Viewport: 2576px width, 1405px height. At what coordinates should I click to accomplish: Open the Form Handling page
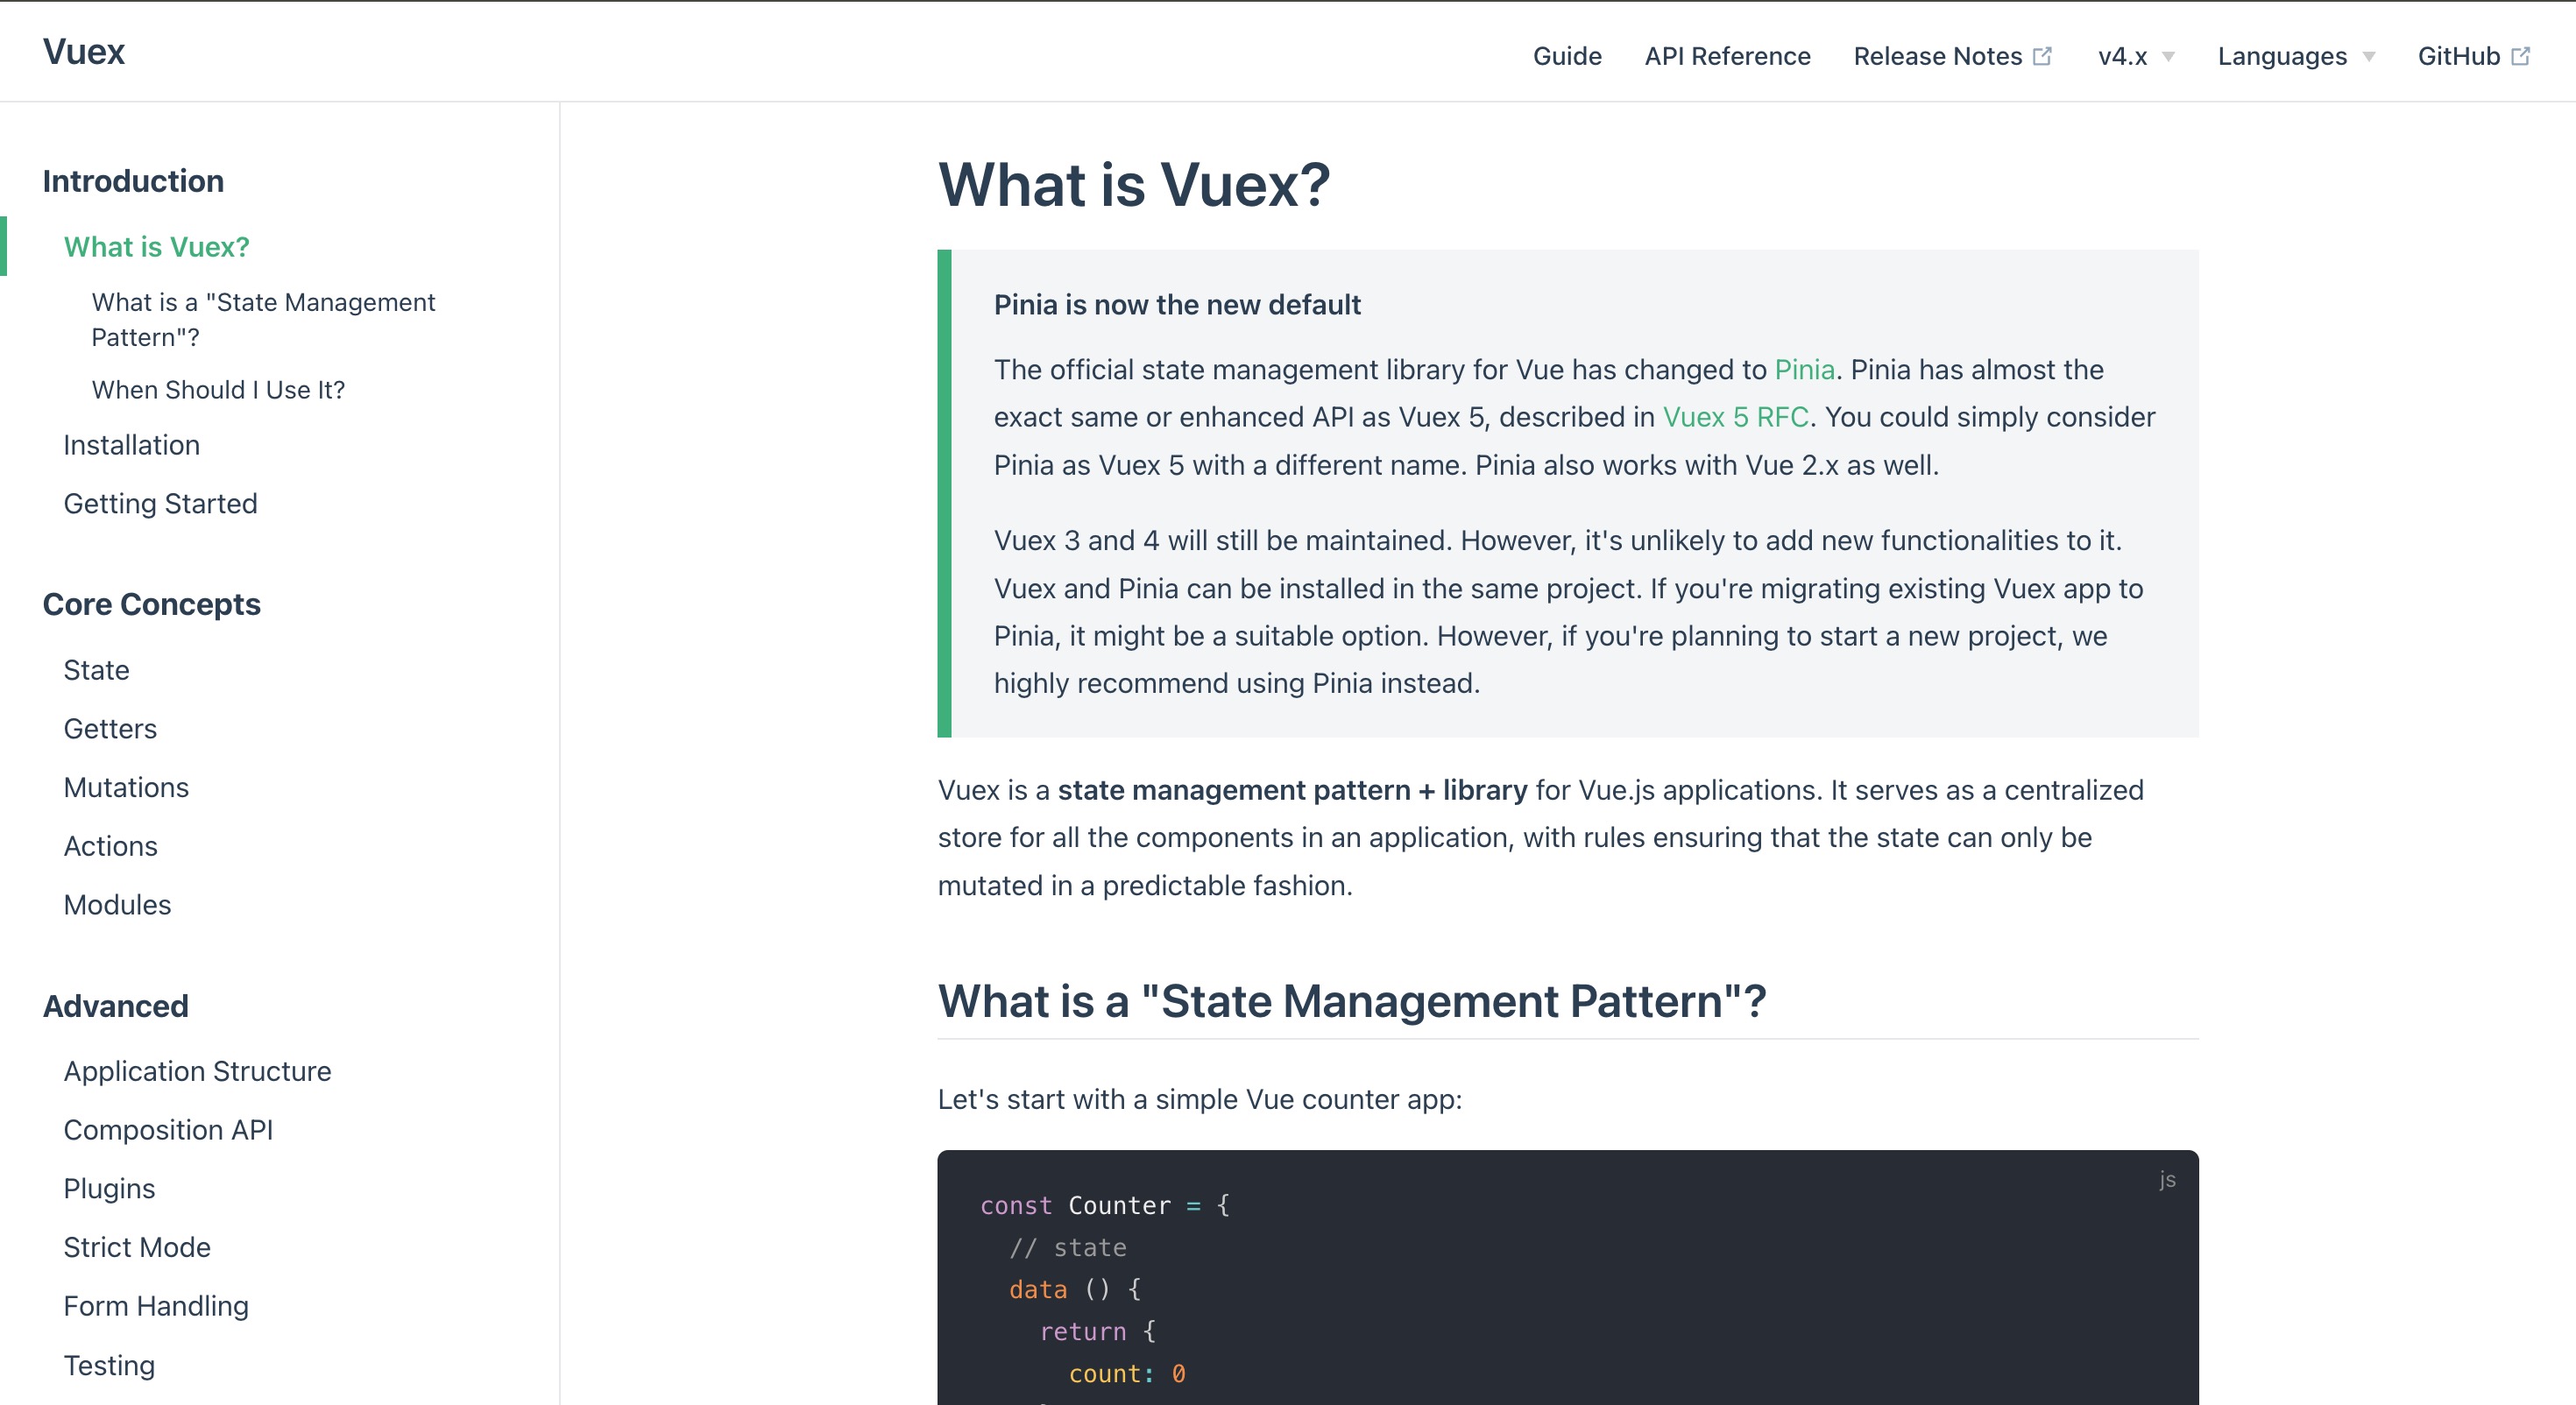pyautogui.click(x=156, y=1305)
